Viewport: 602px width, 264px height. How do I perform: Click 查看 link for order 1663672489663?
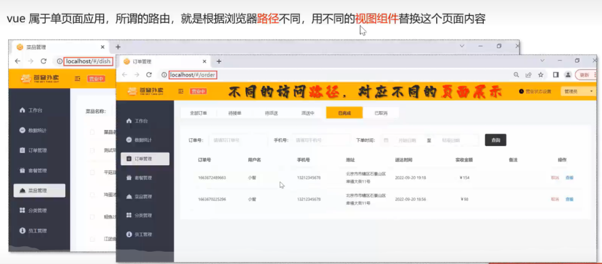[x=569, y=177]
